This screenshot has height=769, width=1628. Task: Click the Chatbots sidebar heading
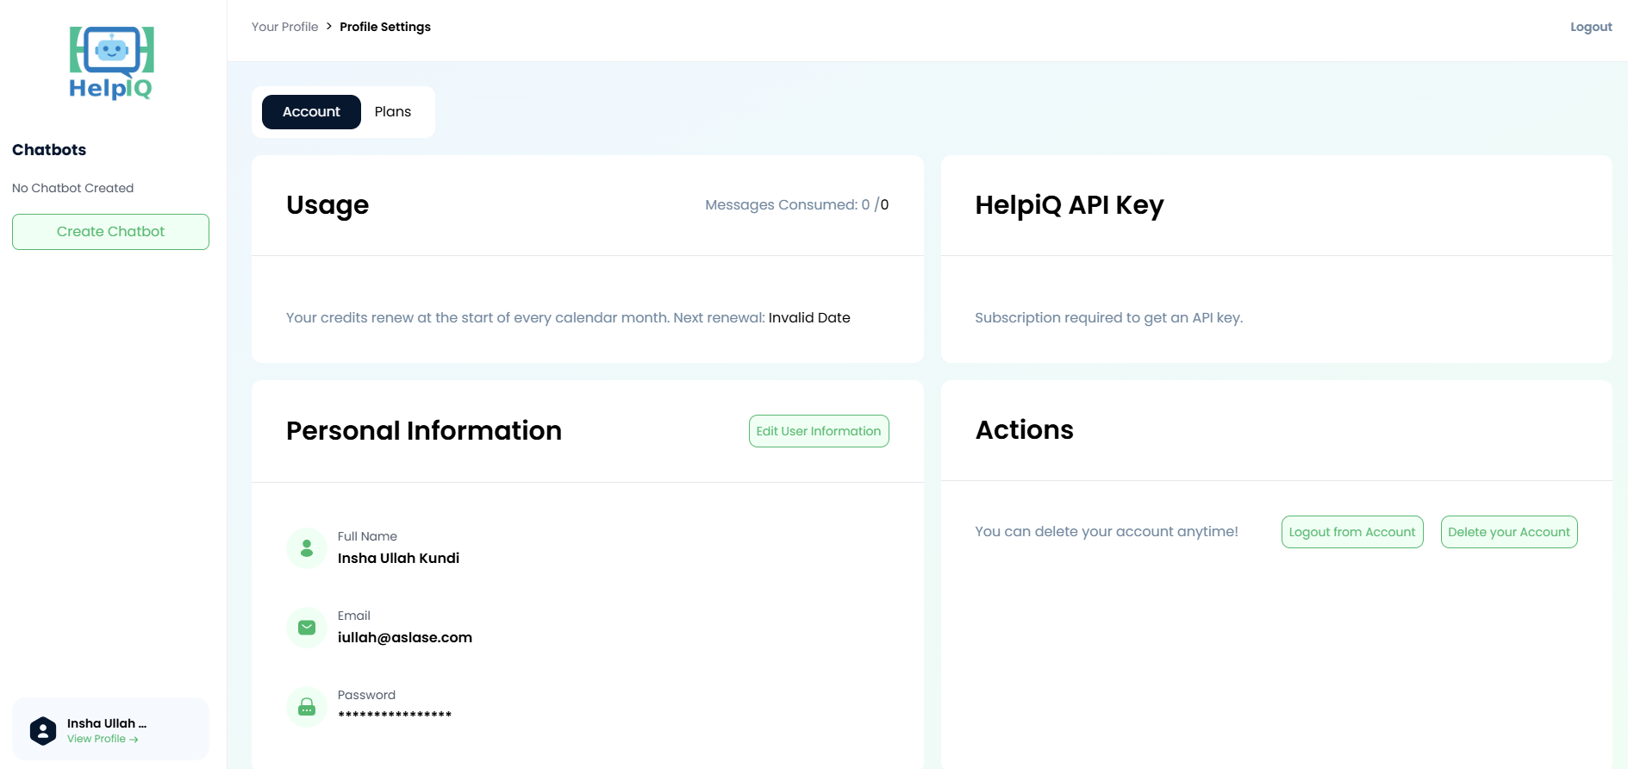tap(49, 150)
